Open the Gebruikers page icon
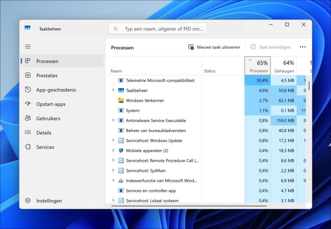This screenshot has height=229, width=331. 28,118
